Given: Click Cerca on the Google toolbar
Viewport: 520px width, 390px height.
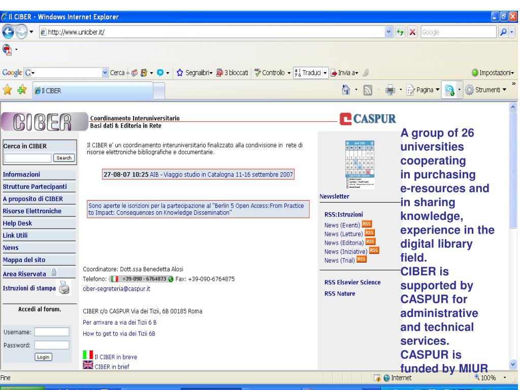Looking at the screenshot, I should [x=117, y=73].
